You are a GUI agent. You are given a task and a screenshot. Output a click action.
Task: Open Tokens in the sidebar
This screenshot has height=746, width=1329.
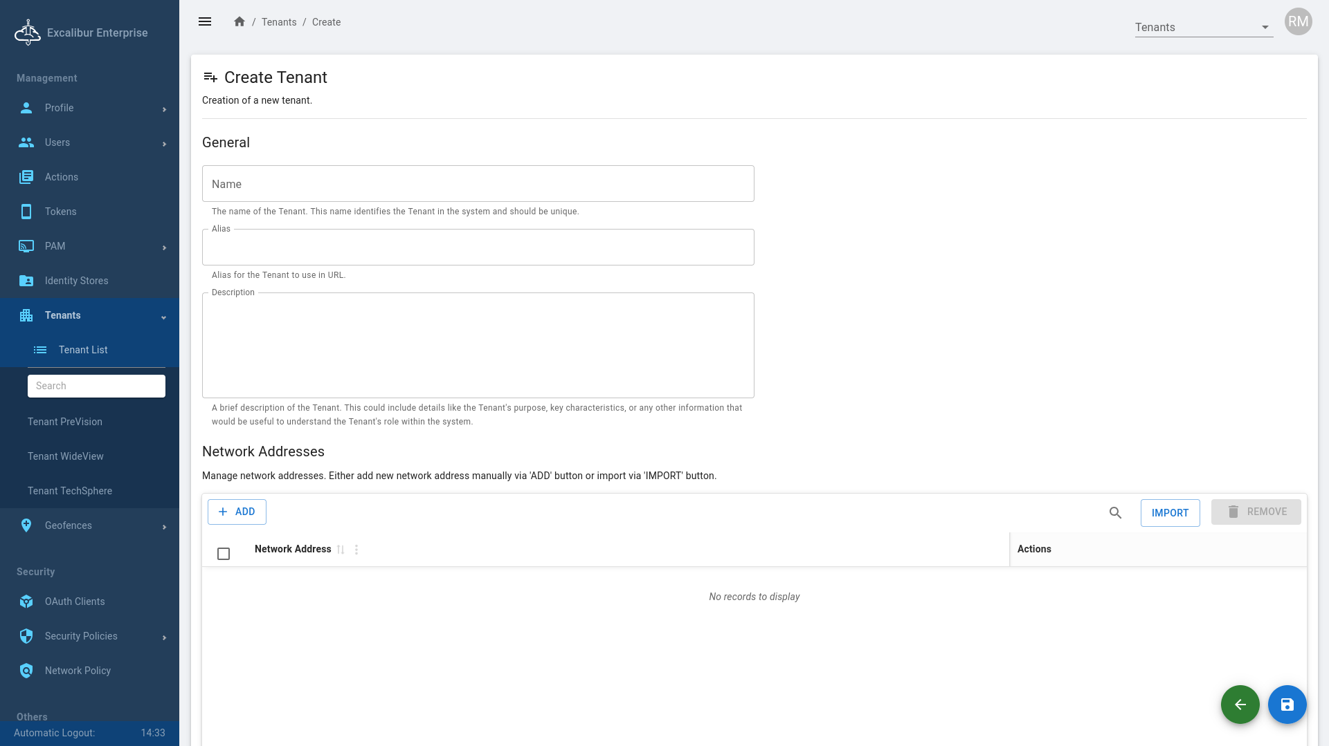point(61,212)
